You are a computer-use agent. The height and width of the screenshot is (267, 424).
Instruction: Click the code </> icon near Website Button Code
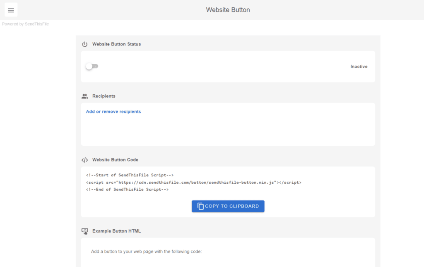coord(85,159)
